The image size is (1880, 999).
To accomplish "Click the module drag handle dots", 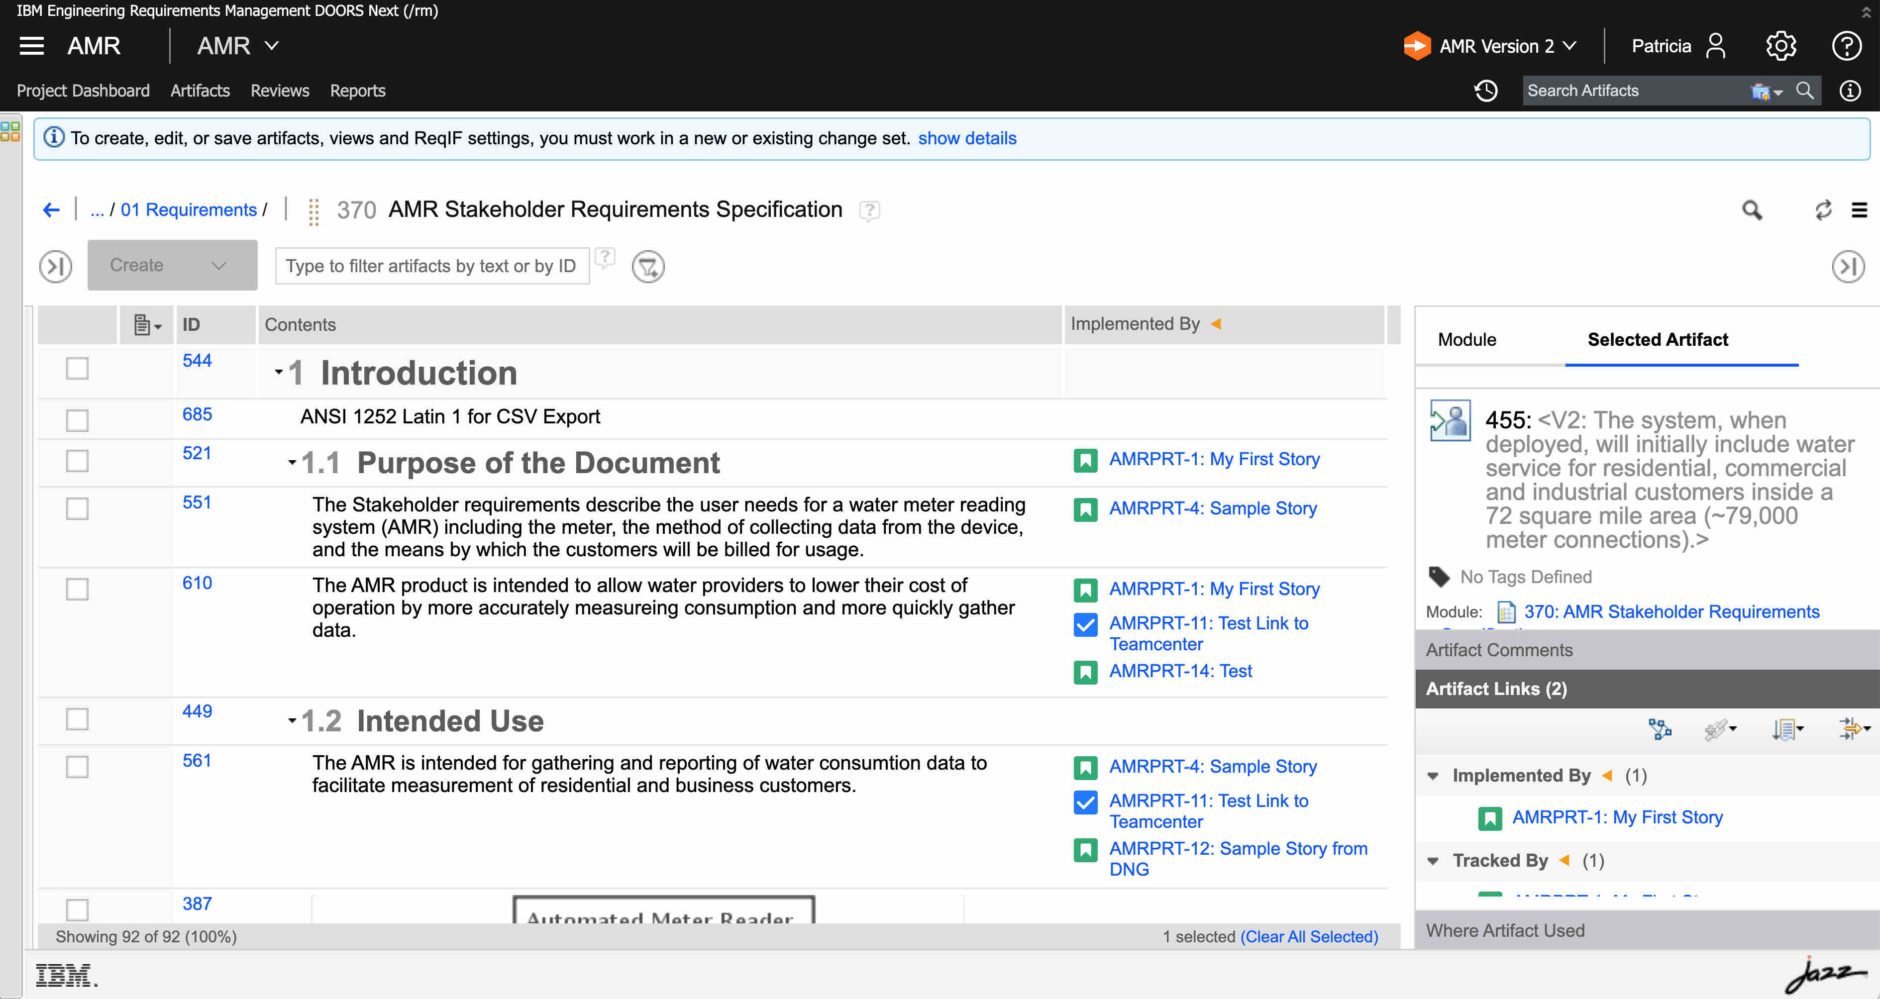I will coord(314,211).
